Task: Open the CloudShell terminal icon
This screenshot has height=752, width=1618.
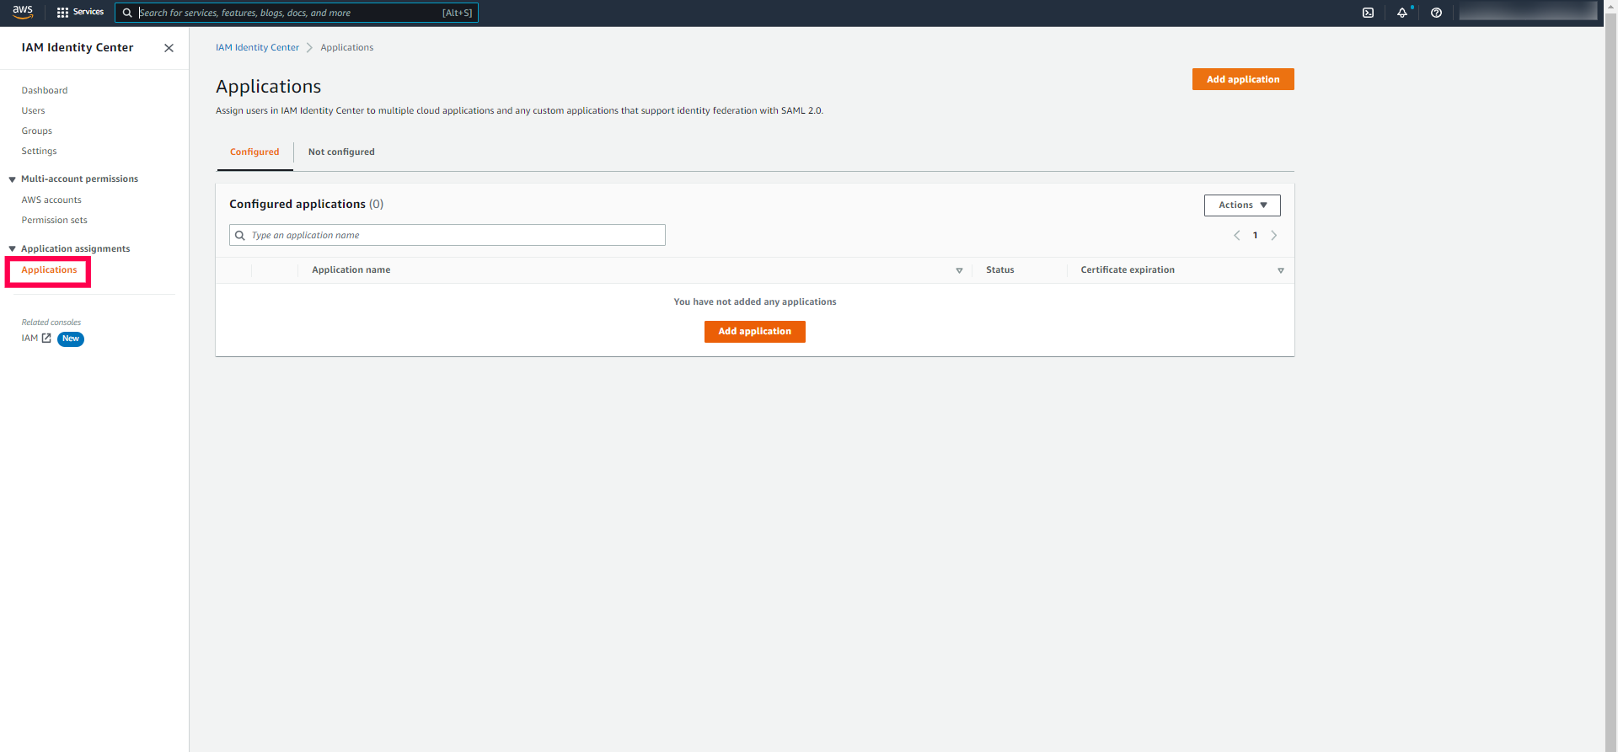Action: tap(1368, 13)
